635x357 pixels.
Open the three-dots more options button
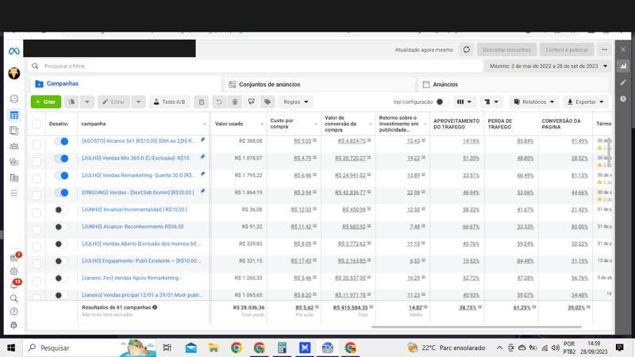click(604, 50)
